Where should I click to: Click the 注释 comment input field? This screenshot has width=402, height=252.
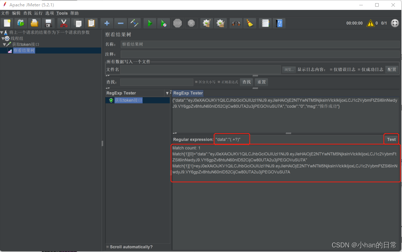(x=260, y=54)
